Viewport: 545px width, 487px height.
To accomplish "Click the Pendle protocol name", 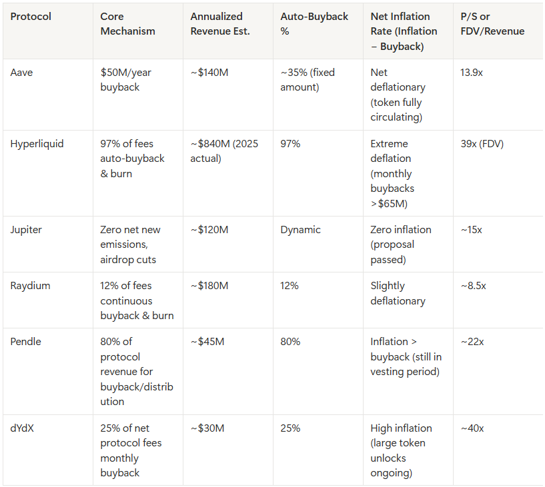I will point(26,342).
